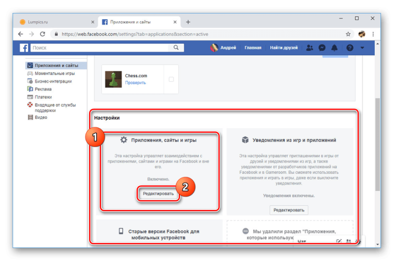The height and width of the screenshot is (261, 394).
Task: Click the browser back arrow
Action: click(x=20, y=34)
